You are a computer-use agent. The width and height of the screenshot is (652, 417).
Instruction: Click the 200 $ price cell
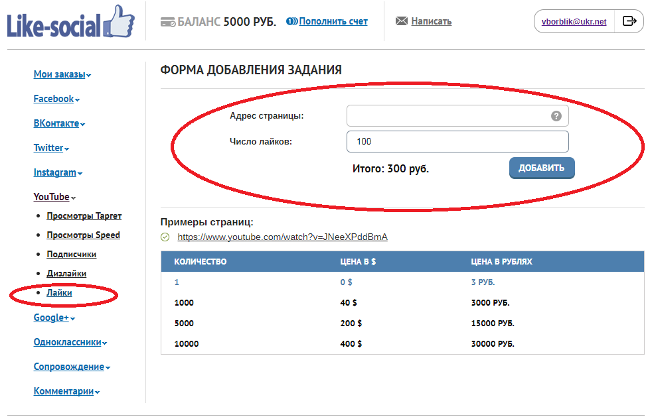pyautogui.click(x=351, y=323)
